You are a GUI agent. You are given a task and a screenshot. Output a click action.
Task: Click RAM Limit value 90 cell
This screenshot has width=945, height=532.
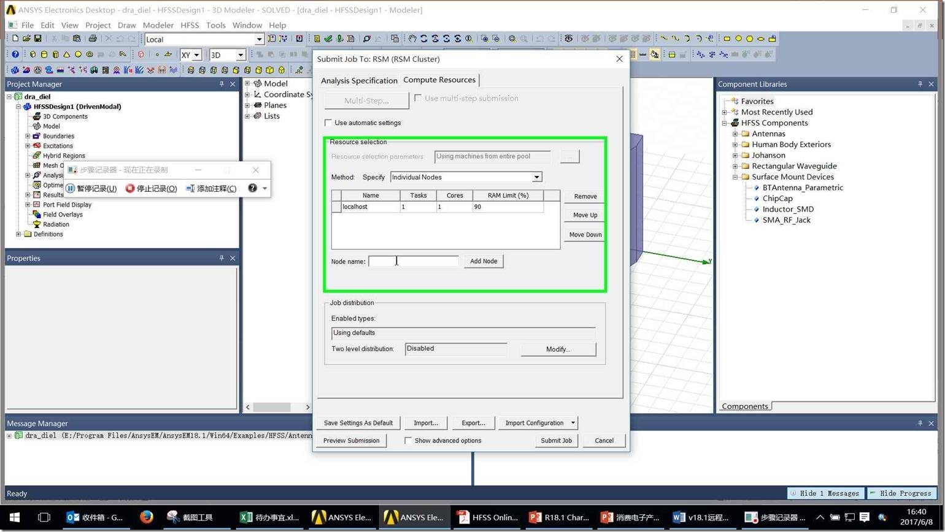(507, 207)
